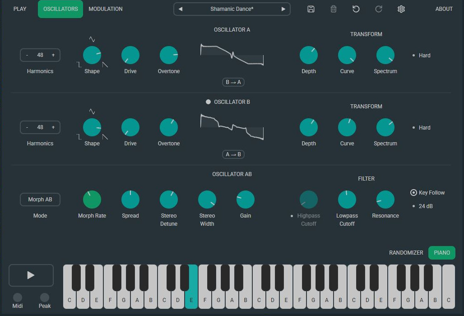Click Oscillator A harmonics value 48
464x316 pixels.
(40, 55)
